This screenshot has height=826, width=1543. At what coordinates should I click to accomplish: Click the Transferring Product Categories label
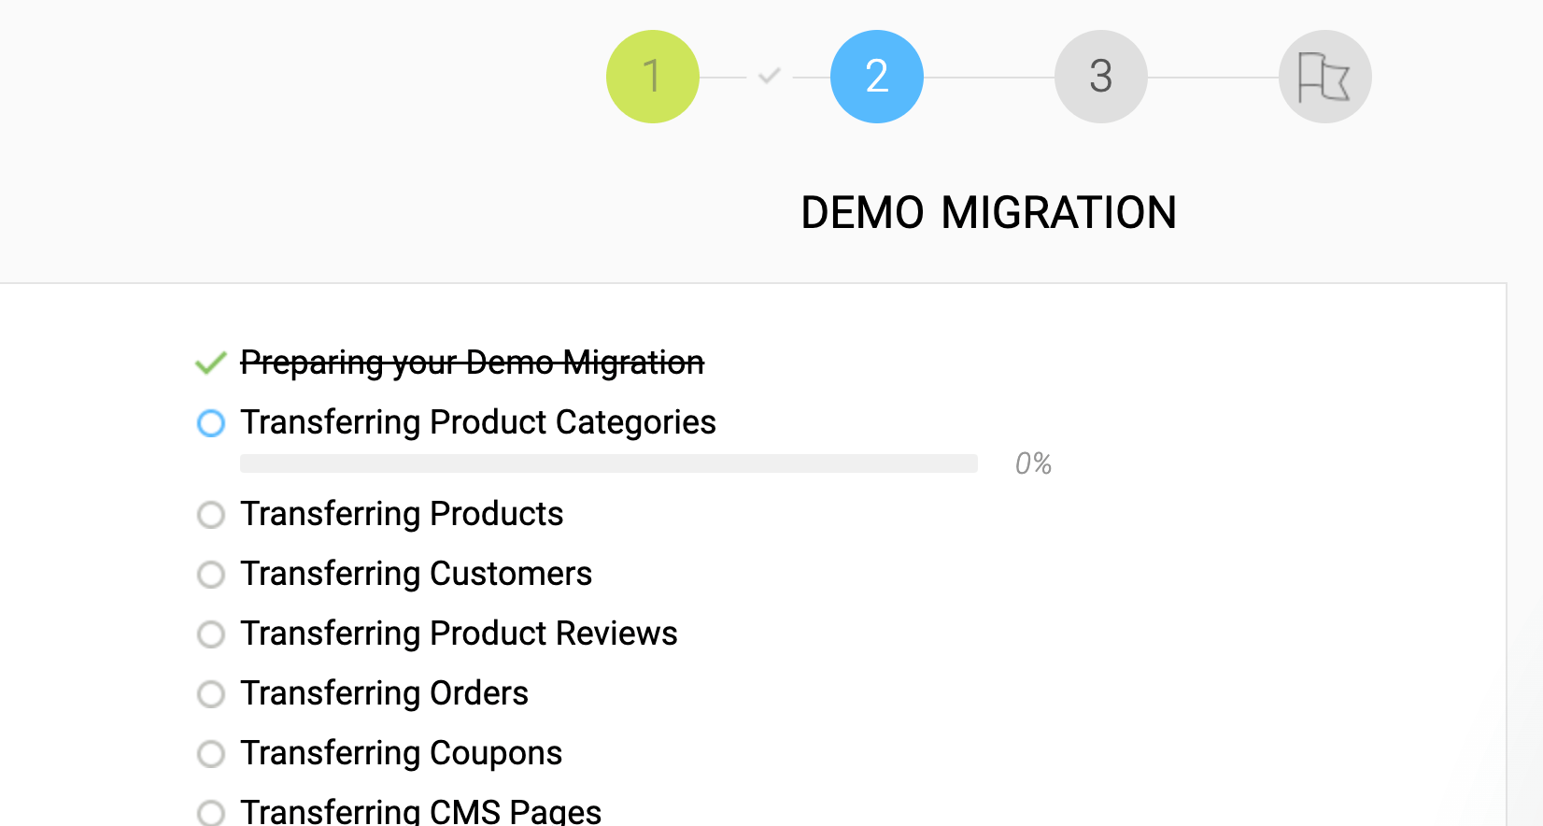(x=478, y=422)
